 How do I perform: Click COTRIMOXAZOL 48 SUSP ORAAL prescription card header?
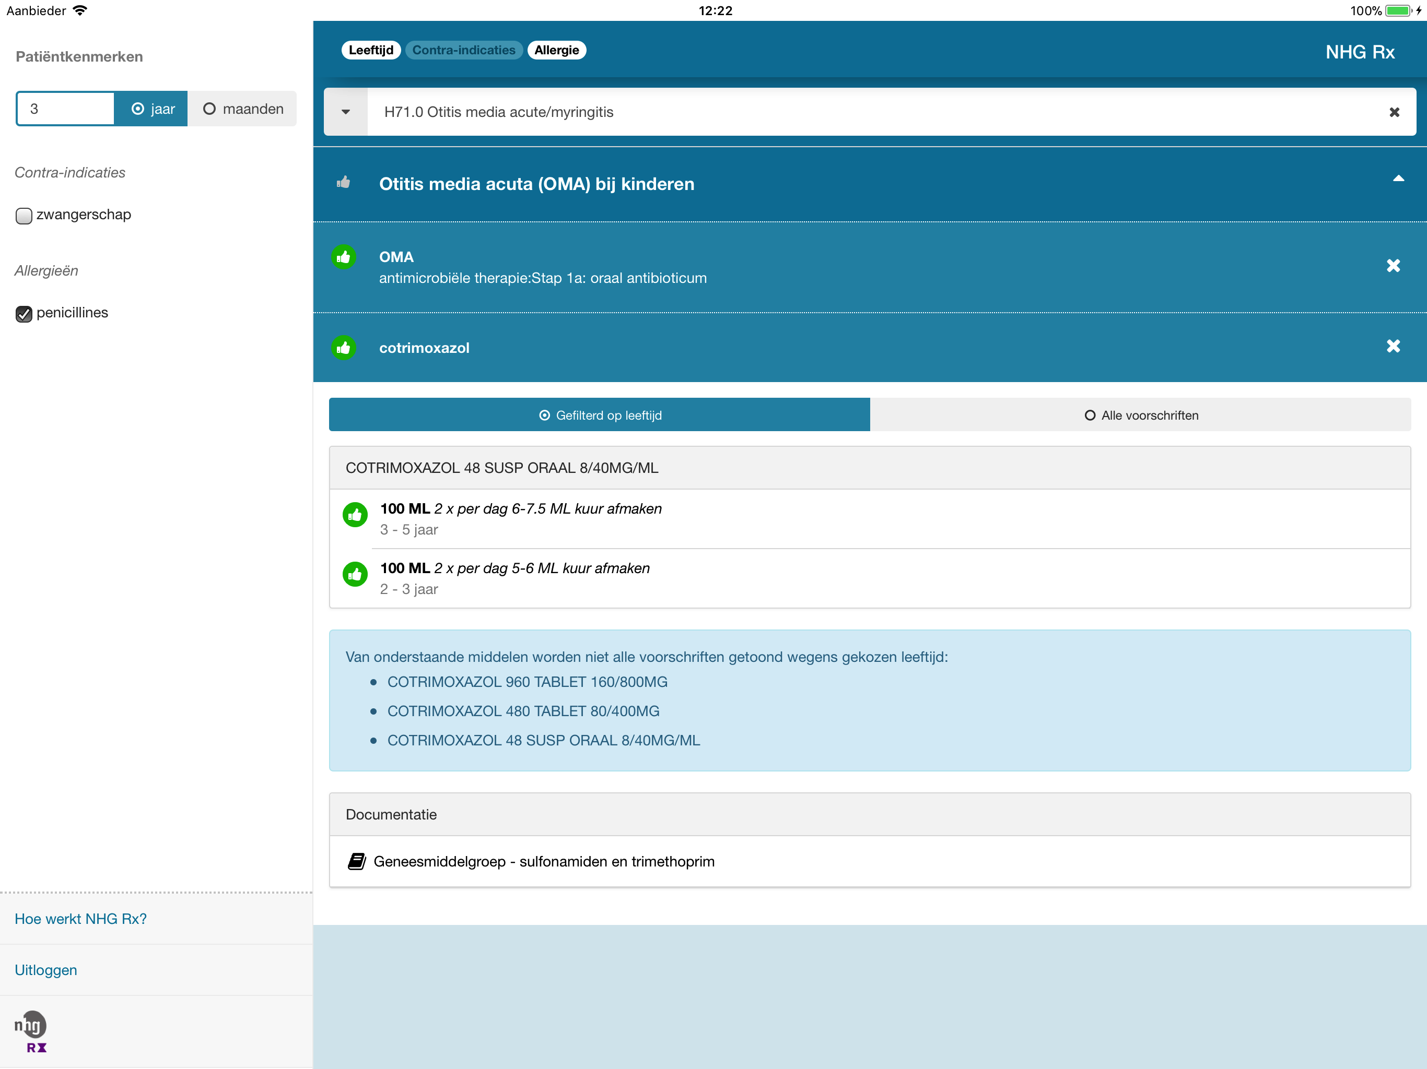pyautogui.click(x=870, y=468)
